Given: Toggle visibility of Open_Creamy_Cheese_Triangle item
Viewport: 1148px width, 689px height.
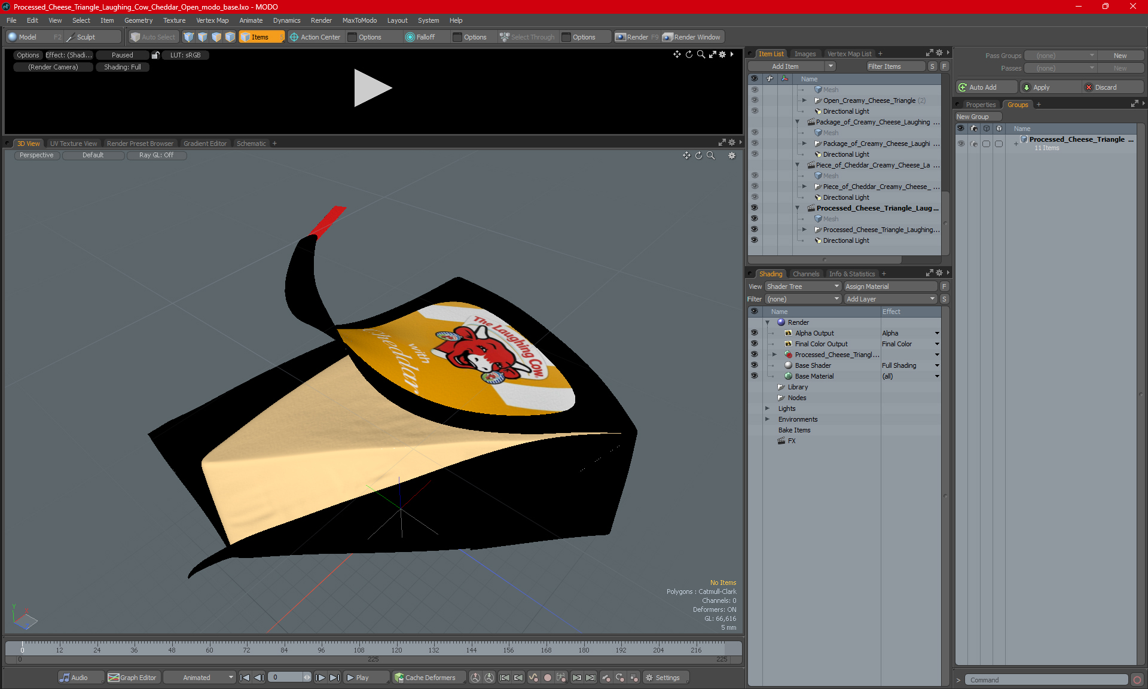Looking at the screenshot, I should click(755, 100).
